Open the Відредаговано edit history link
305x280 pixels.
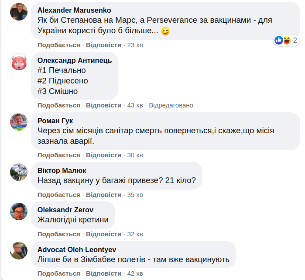point(171,105)
